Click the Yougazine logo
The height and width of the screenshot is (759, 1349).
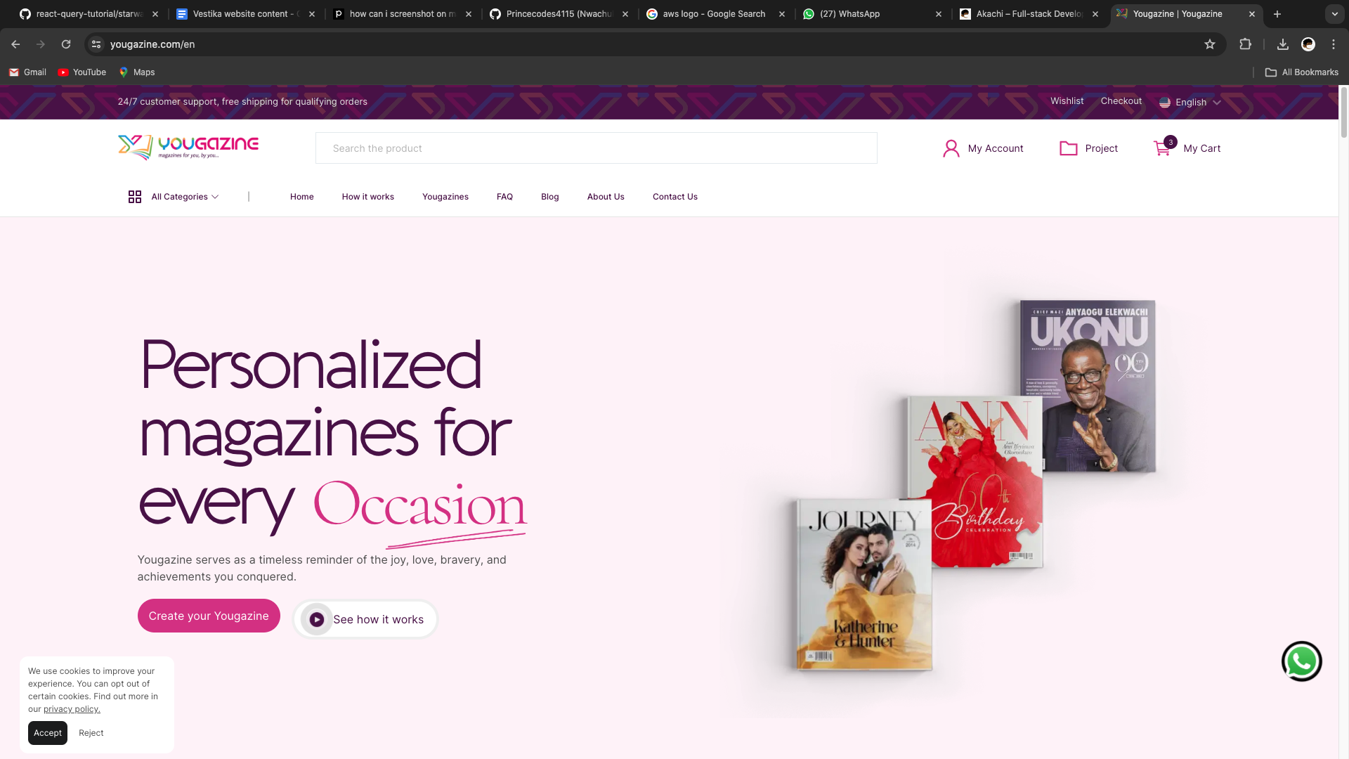point(188,148)
